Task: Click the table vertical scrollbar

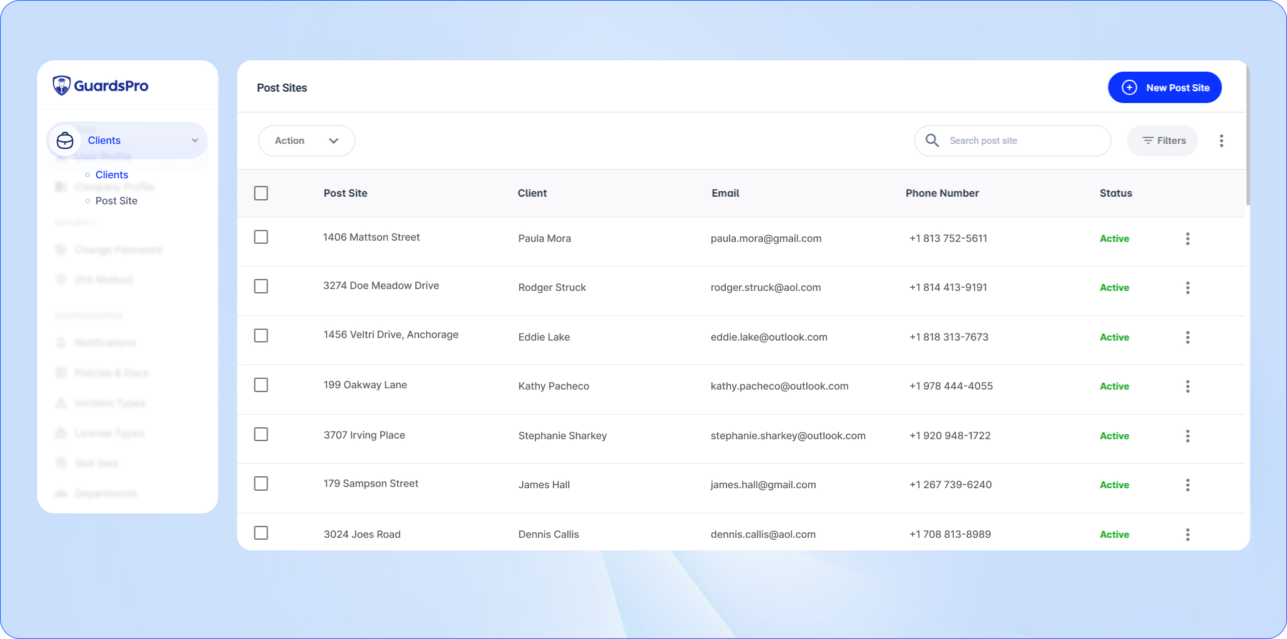Action: pyautogui.click(x=1248, y=135)
